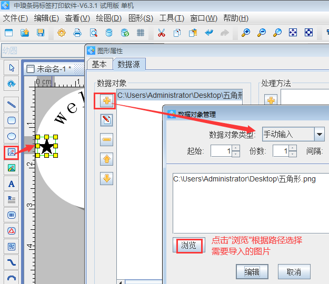Click the yellow plus add data object button
Screen dimensions: 329x284
107,100
